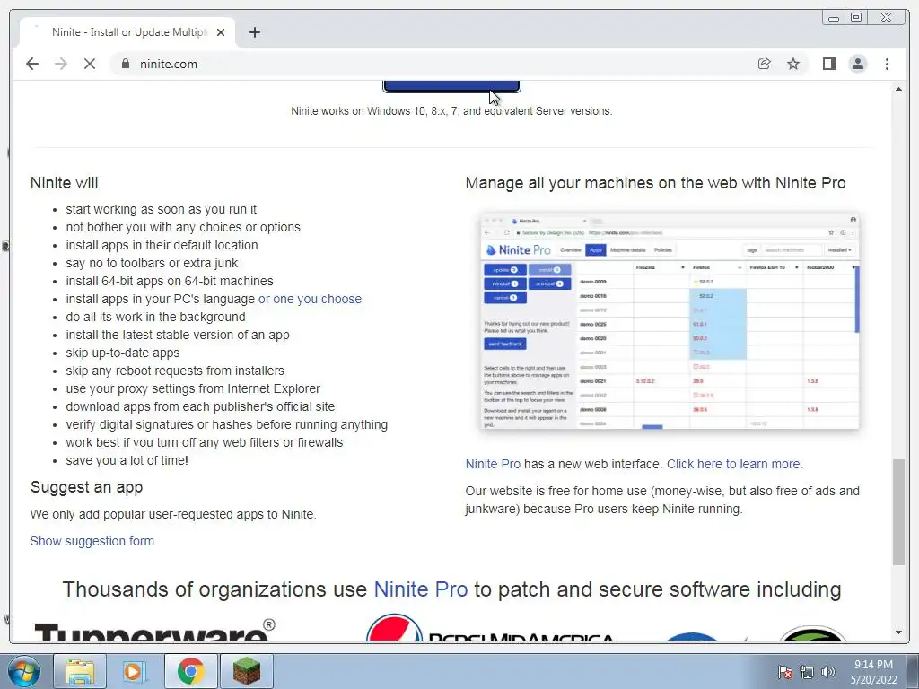This screenshot has height=689, width=919.
Task: Click the network tray icon
Action: tap(807, 672)
